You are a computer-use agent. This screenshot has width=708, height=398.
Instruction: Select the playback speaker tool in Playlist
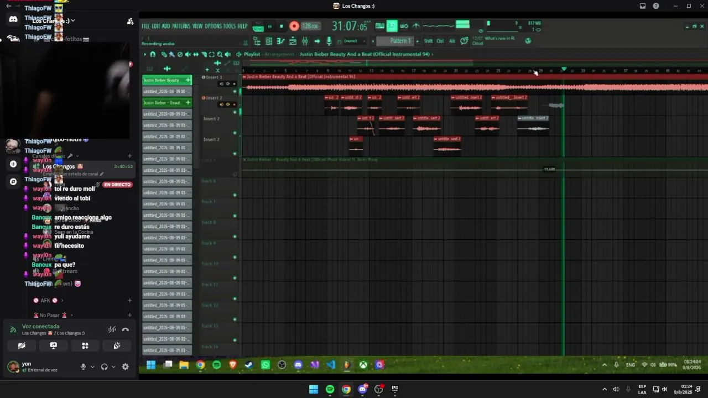coord(227,54)
